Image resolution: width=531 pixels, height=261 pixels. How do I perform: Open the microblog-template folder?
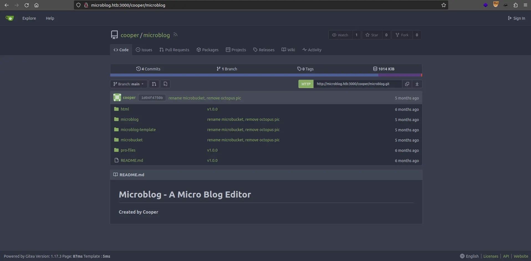point(138,130)
